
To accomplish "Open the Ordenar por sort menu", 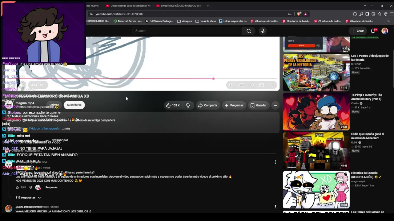I will point(57,140).
